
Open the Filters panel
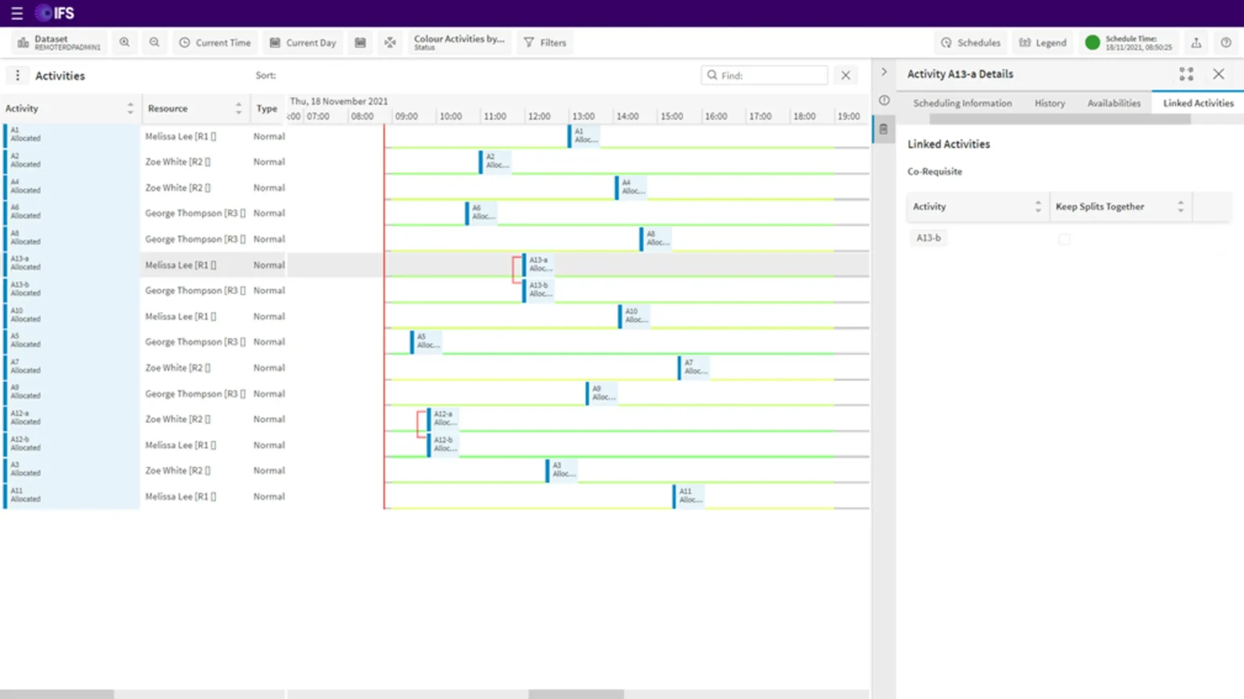click(x=545, y=42)
